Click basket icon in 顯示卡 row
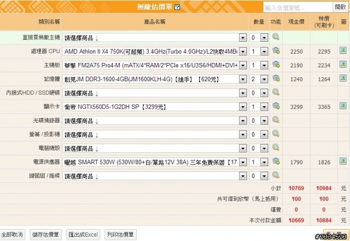This screenshot has width=350, height=241. point(276,106)
